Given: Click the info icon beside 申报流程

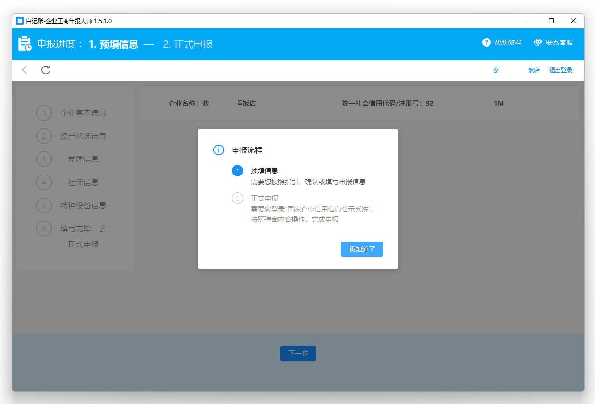Looking at the screenshot, I should point(219,150).
